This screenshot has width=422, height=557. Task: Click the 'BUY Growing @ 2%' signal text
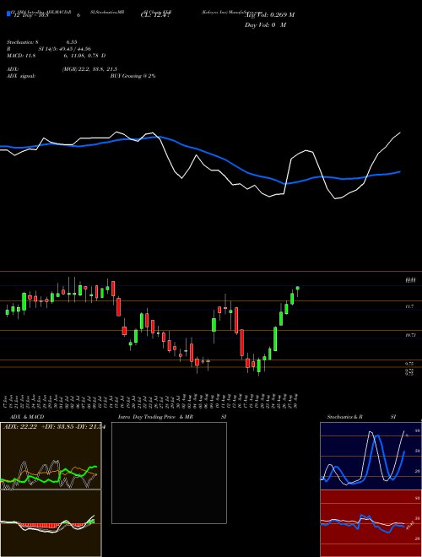coord(133,76)
